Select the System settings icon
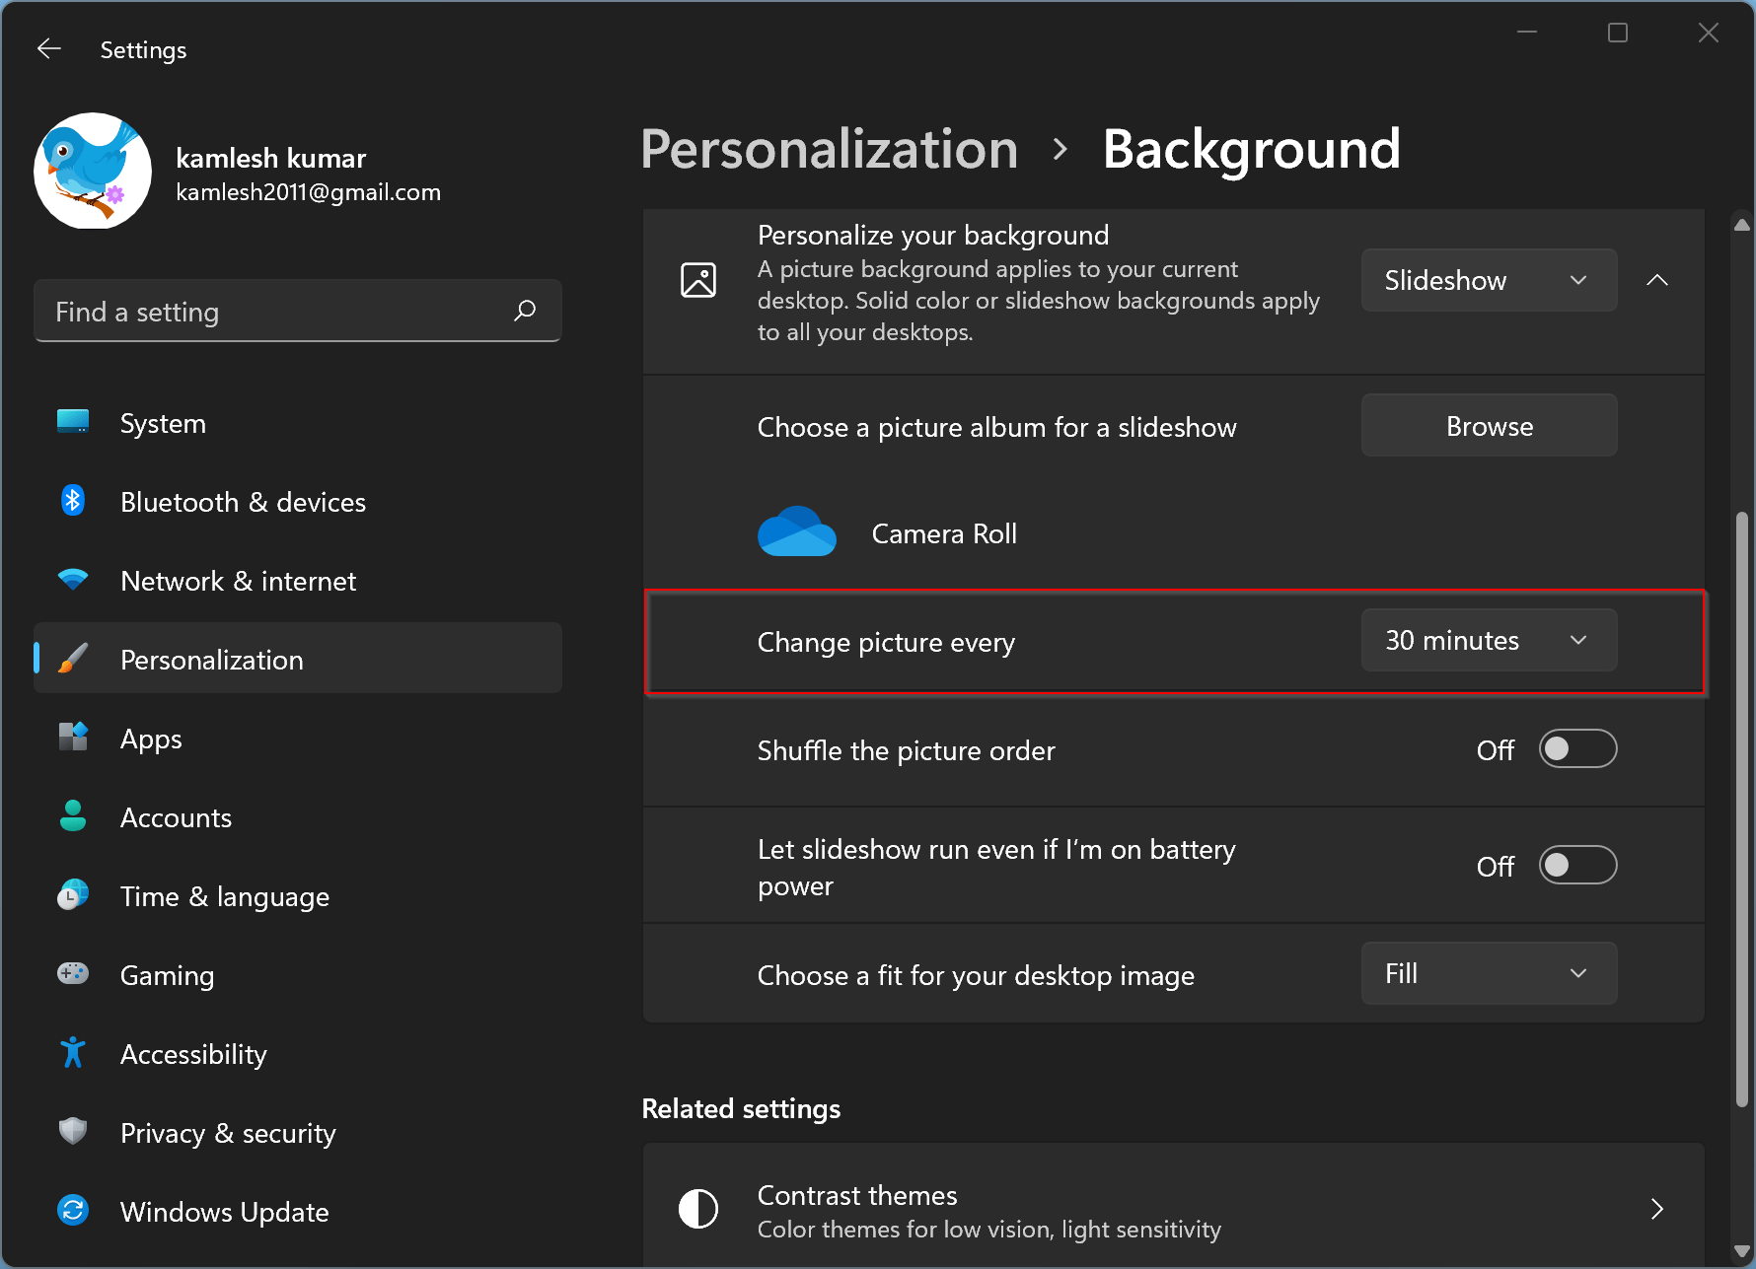1756x1269 pixels. (73, 422)
